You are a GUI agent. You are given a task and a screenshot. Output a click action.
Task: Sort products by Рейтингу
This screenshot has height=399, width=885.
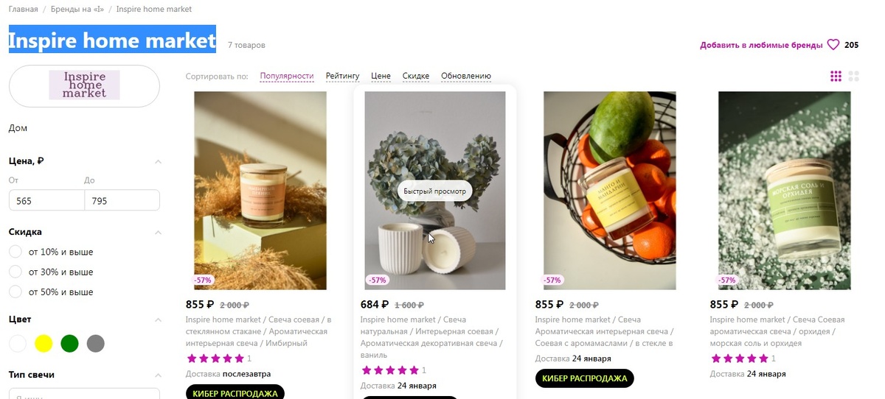coord(342,76)
